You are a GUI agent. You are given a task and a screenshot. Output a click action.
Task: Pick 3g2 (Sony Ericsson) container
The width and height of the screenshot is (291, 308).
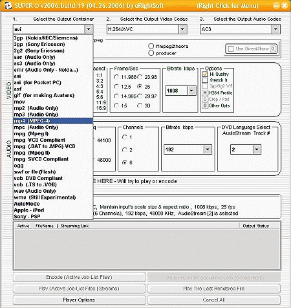pyautogui.click(x=53, y=50)
